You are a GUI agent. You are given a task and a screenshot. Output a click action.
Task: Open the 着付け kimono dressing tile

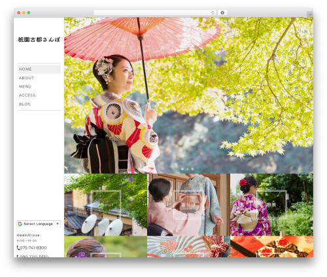coord(188,205)
